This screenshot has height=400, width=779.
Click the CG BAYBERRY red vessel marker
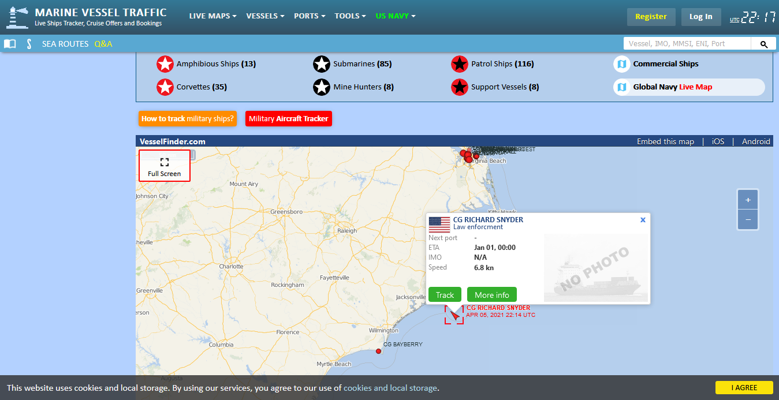click(x=378, y=351)
